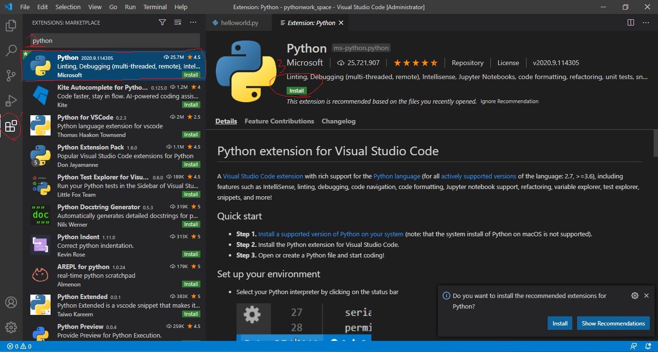Filter extensions with the funnel icon
Image resolution: width=658 pixels, height=352 pixels.
tap(162, 22)
